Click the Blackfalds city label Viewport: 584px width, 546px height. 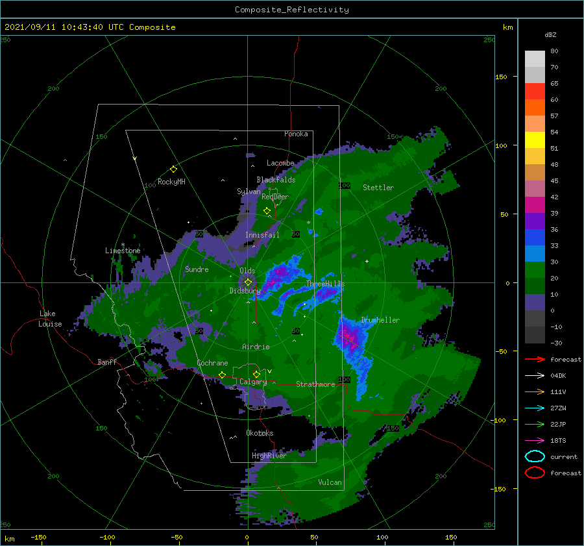click(x=276, y=180)
